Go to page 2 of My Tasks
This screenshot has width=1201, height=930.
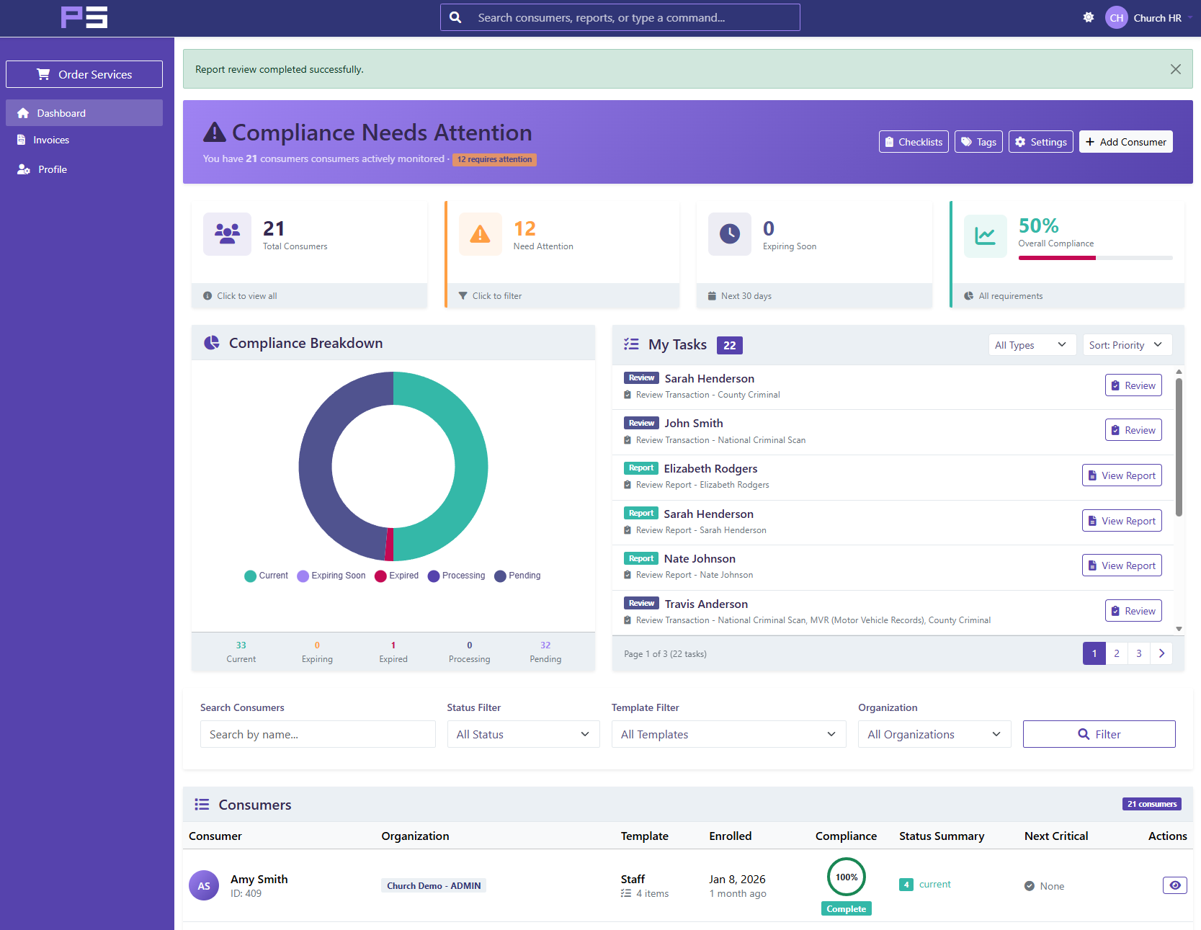coord(1116,653)
